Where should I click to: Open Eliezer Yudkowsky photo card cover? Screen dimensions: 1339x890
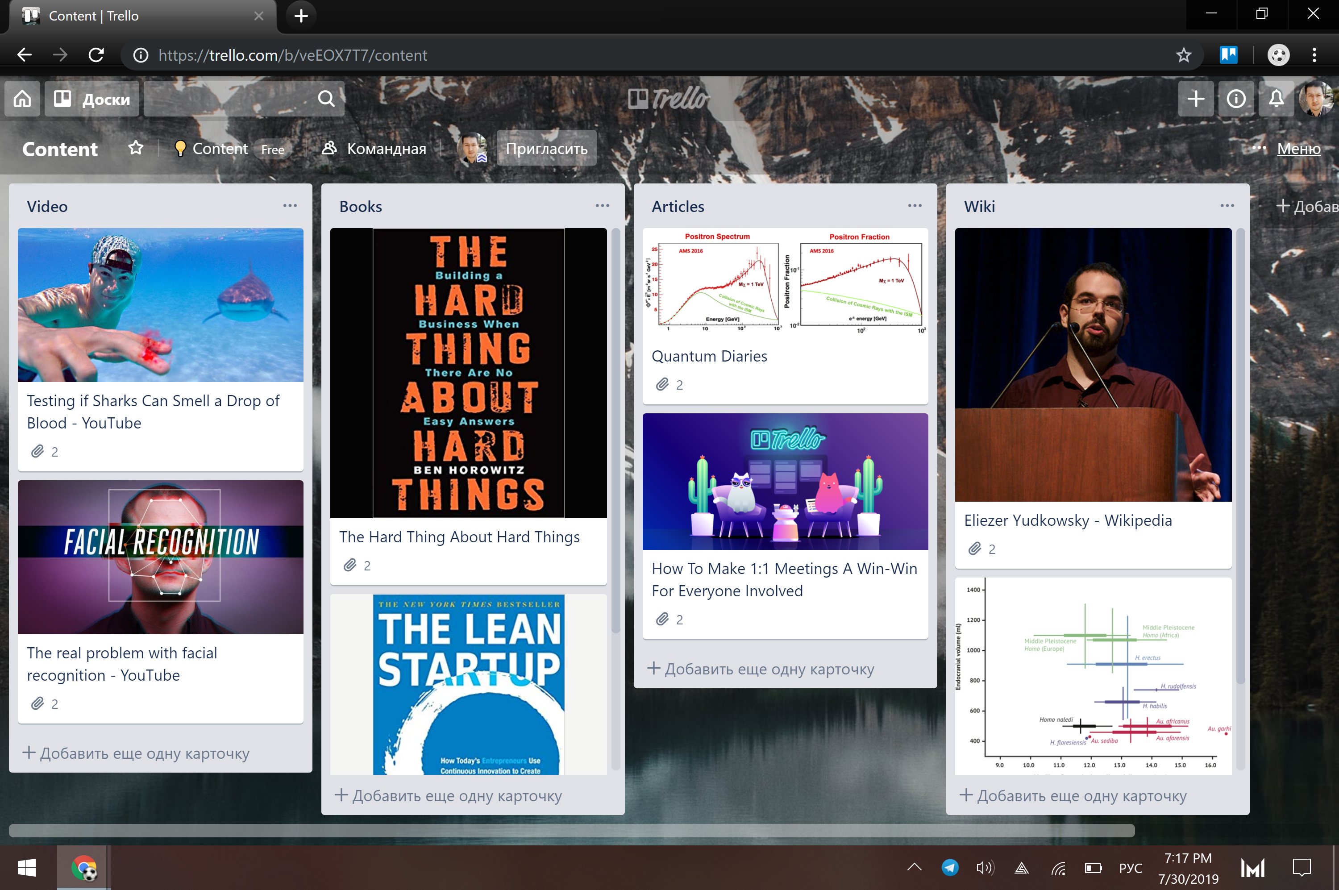pos(1093,364)
